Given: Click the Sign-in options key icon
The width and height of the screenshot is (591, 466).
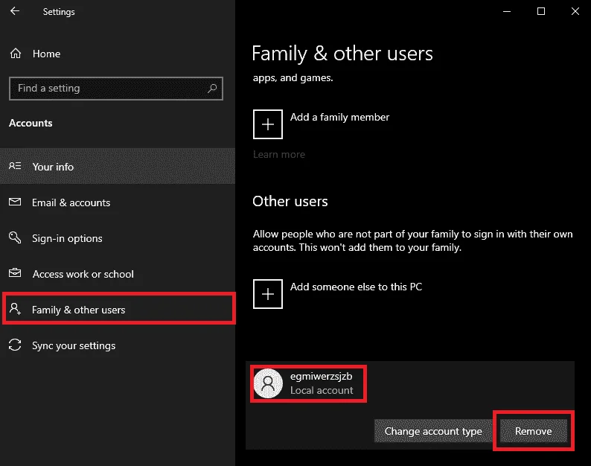Looking at the screenshot, I should click(15, 237).
